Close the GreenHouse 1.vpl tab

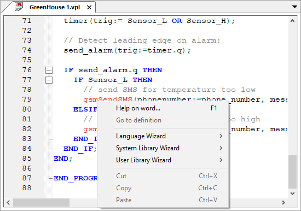(x=89, y=8)
